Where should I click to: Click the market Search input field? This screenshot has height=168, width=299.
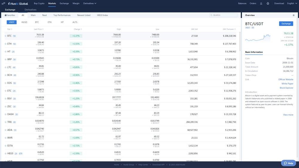point(223,15)
